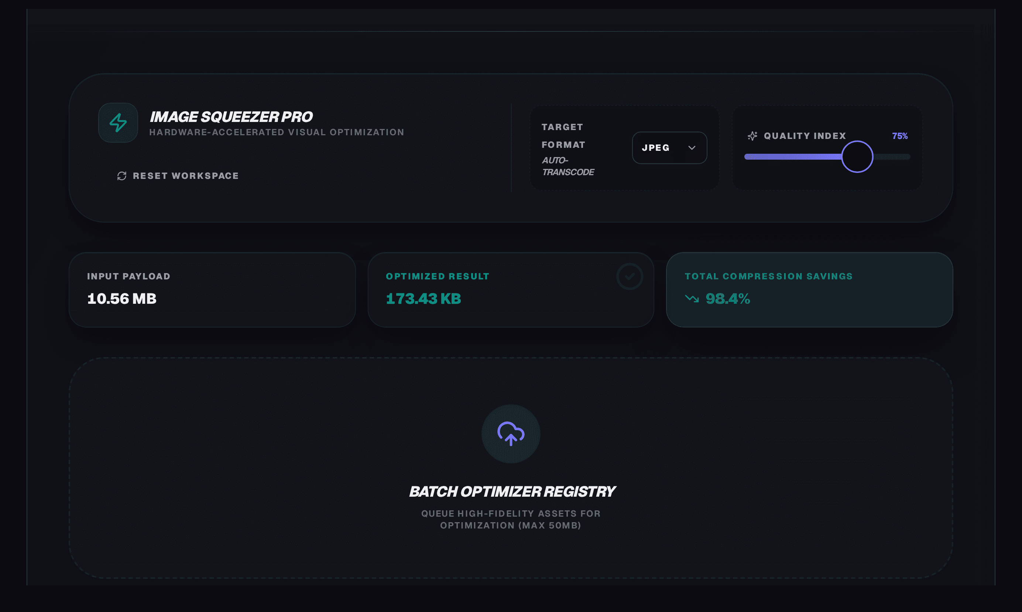This screenshot has height=612, width=1022.
Task: Click the downward trend arrow icon
Action: [692, 299]
